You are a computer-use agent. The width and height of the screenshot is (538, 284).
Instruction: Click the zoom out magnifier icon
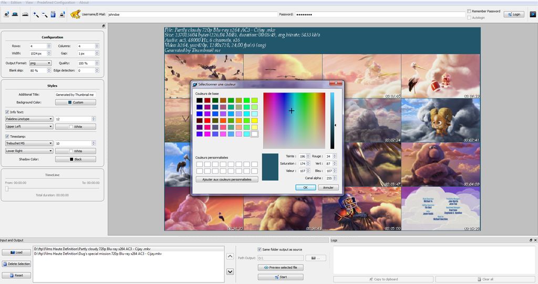45,14
